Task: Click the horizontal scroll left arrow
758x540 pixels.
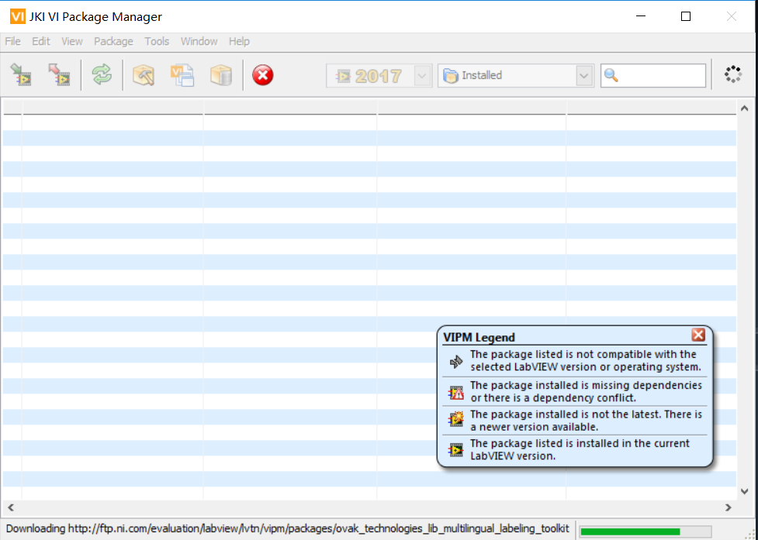Action: (11, 507)
